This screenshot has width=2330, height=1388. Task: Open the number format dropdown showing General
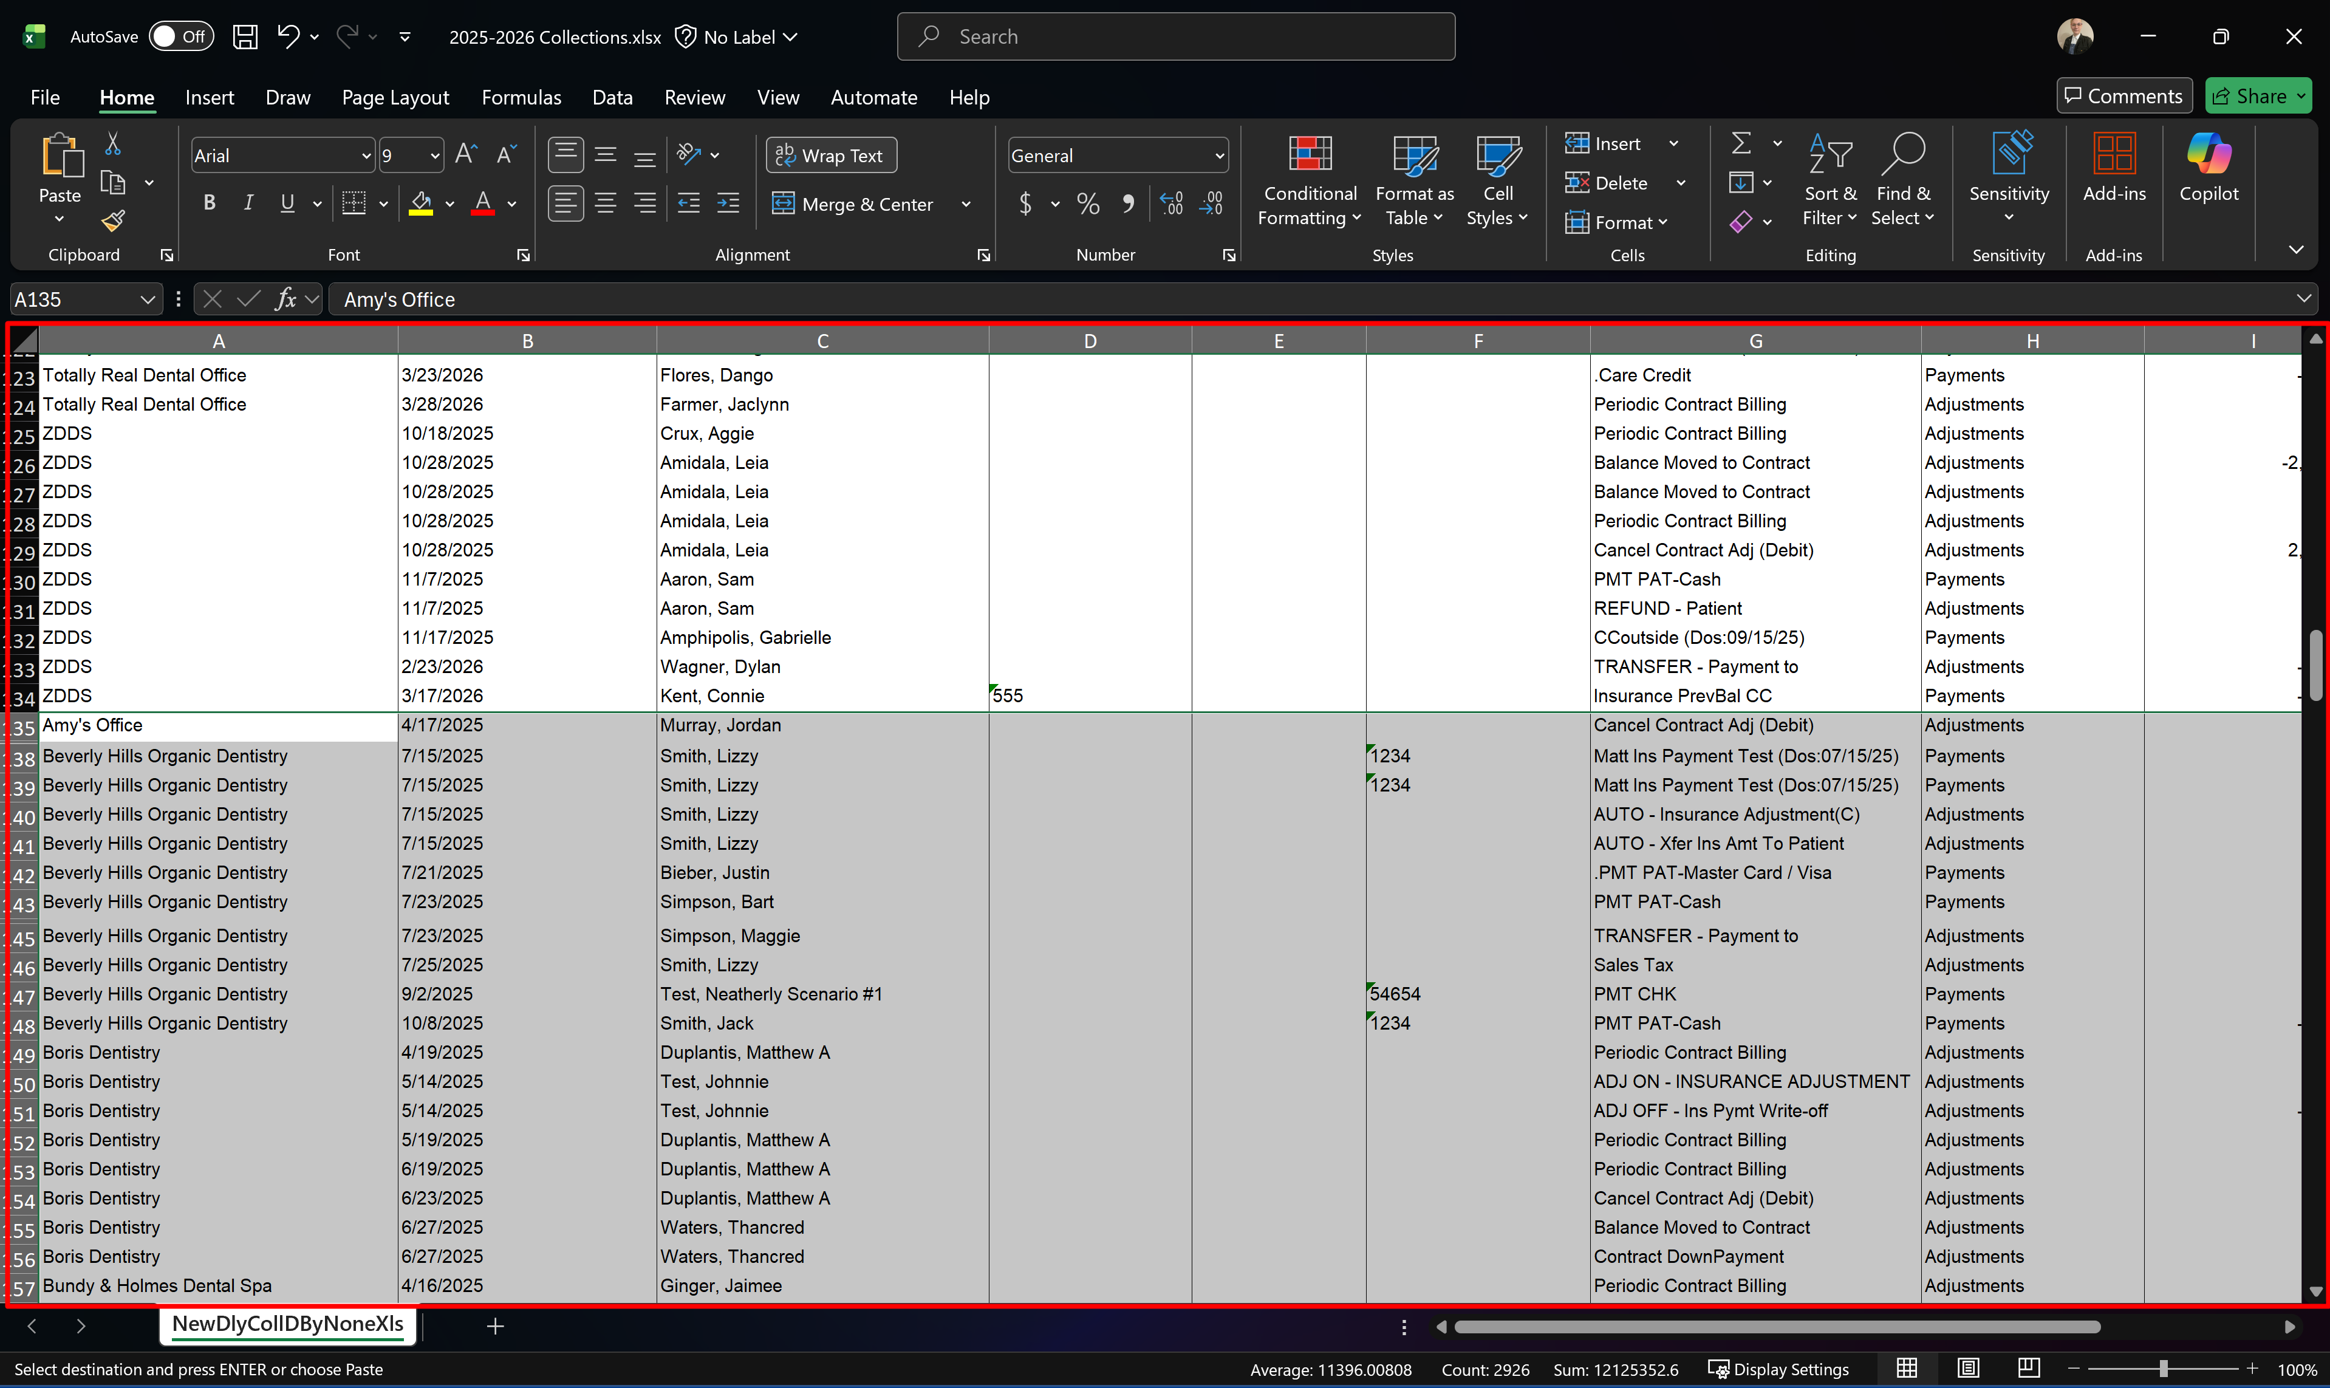pos(1219,156)
